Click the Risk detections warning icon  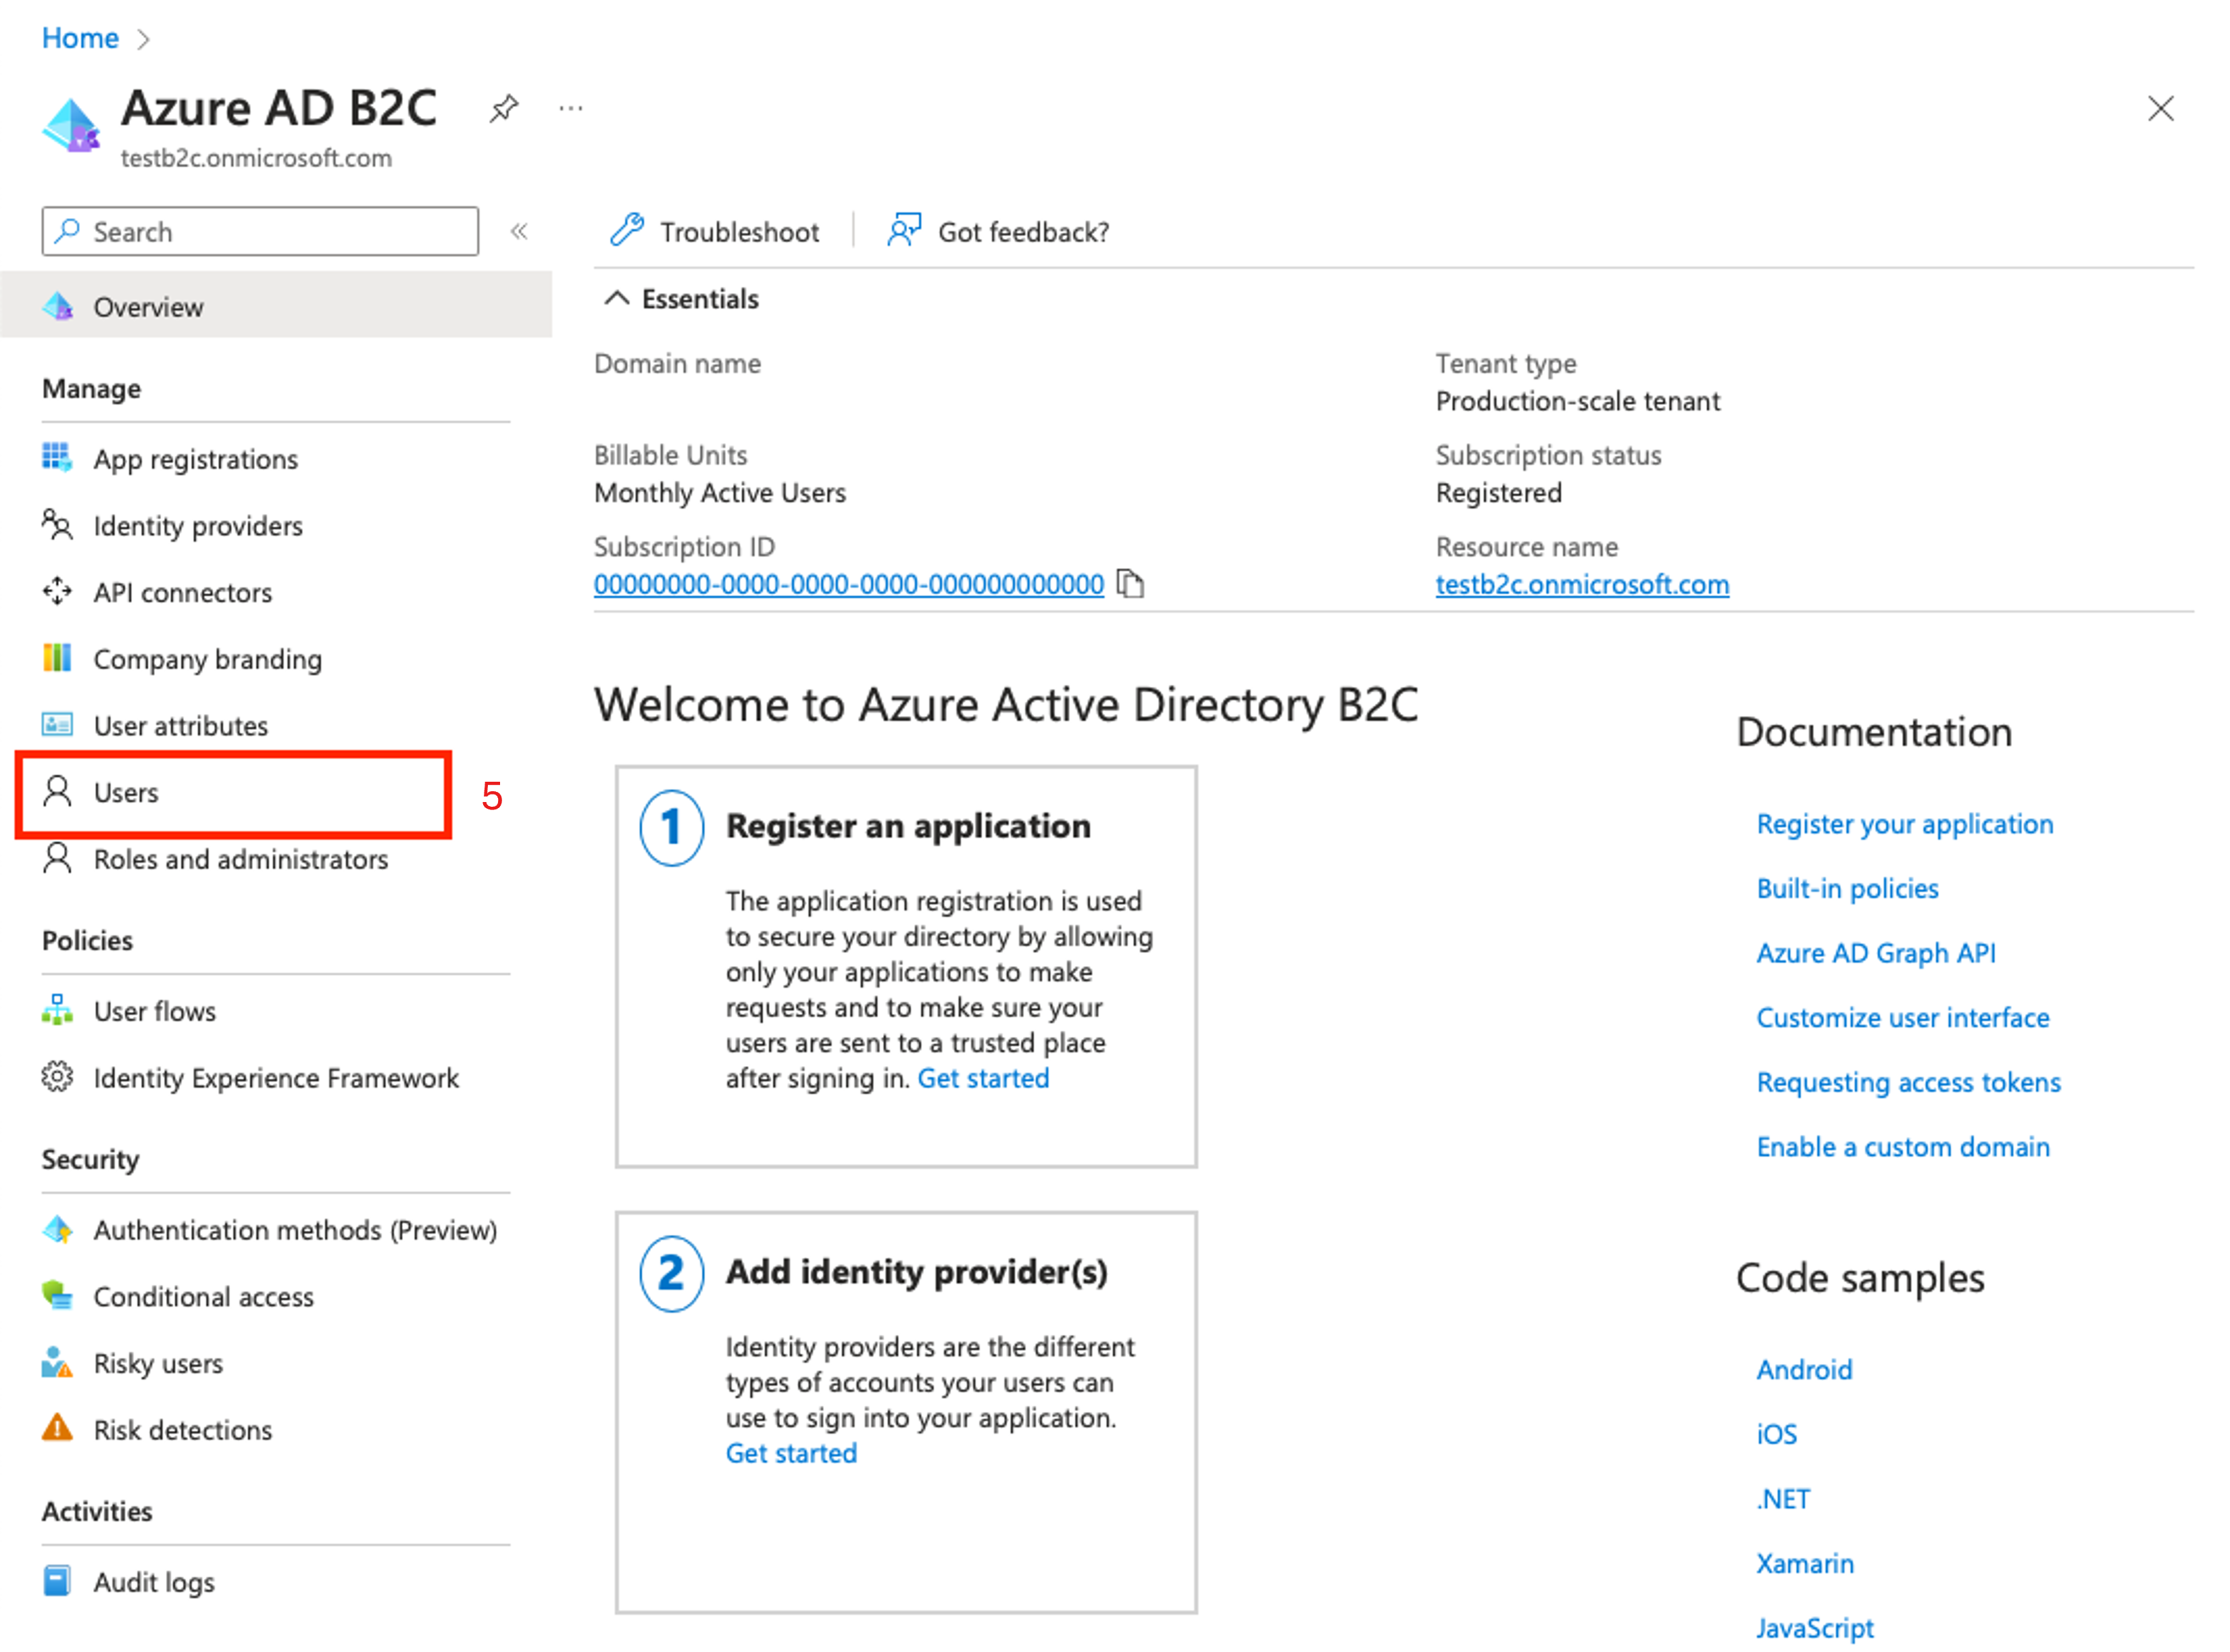point(57,1428)
